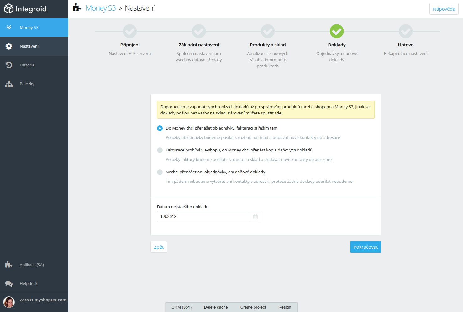
Task: Click the user avatar photo
Action: pos(9,302)
